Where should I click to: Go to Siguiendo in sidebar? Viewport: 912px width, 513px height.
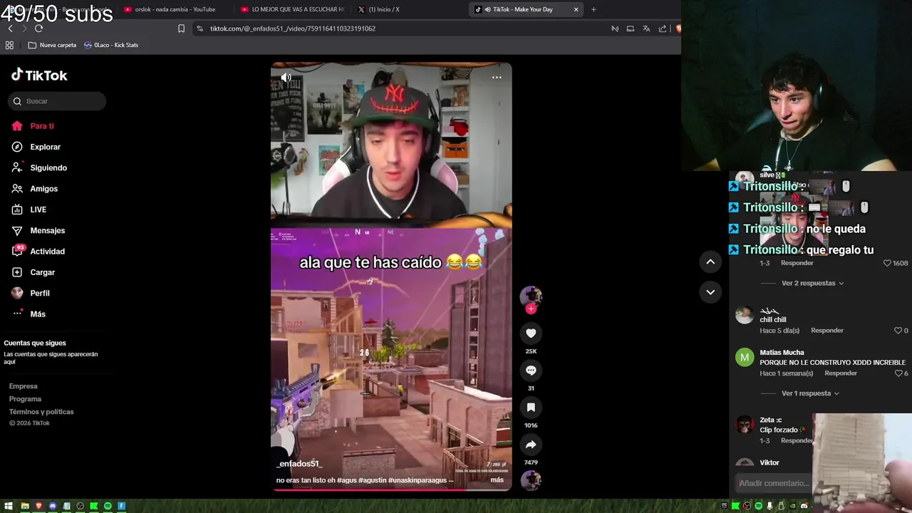coord(39,167)
